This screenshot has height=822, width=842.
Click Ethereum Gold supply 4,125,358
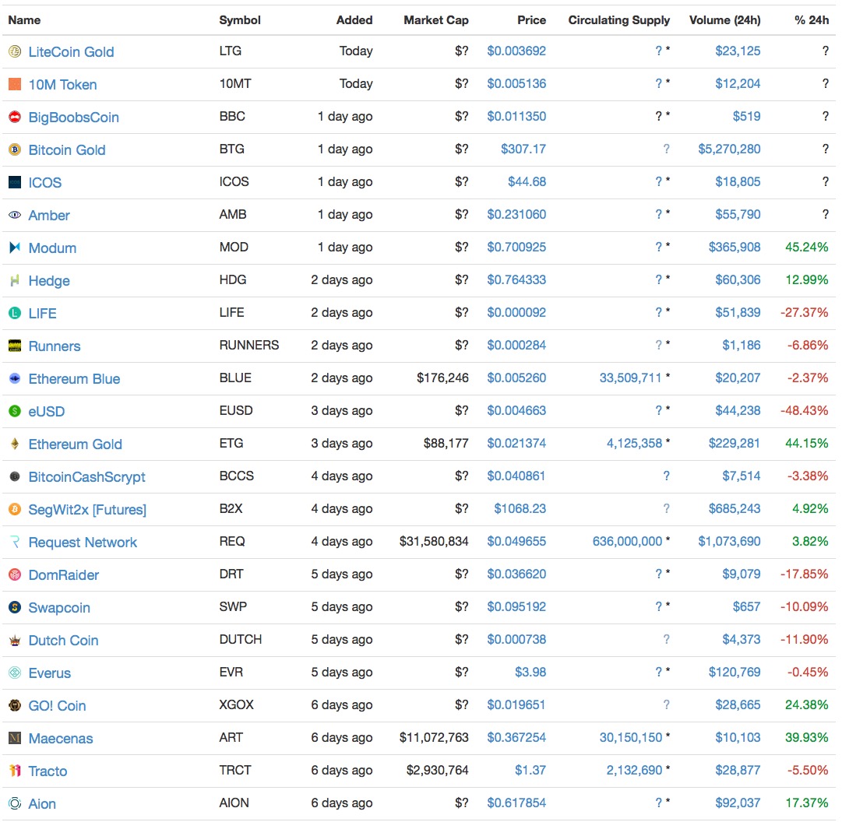tap(634, 444)
